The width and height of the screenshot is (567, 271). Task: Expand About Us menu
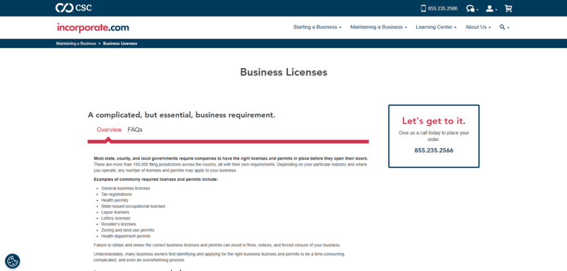pyautogui.click(x=478, y=27)
